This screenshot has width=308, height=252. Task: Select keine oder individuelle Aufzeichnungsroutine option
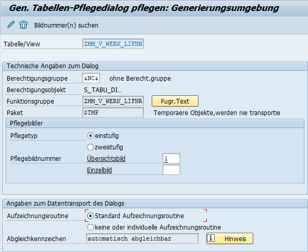[x=90, y=228]
